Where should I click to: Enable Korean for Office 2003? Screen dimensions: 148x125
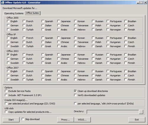(x=75, y=55)
